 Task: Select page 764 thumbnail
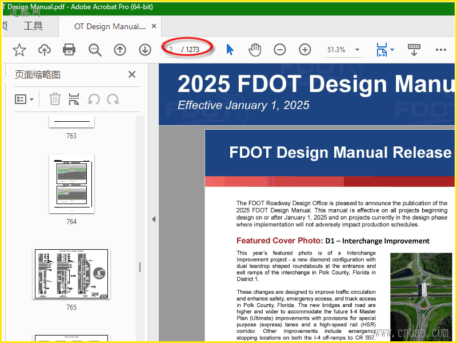(x=71, y=184)
